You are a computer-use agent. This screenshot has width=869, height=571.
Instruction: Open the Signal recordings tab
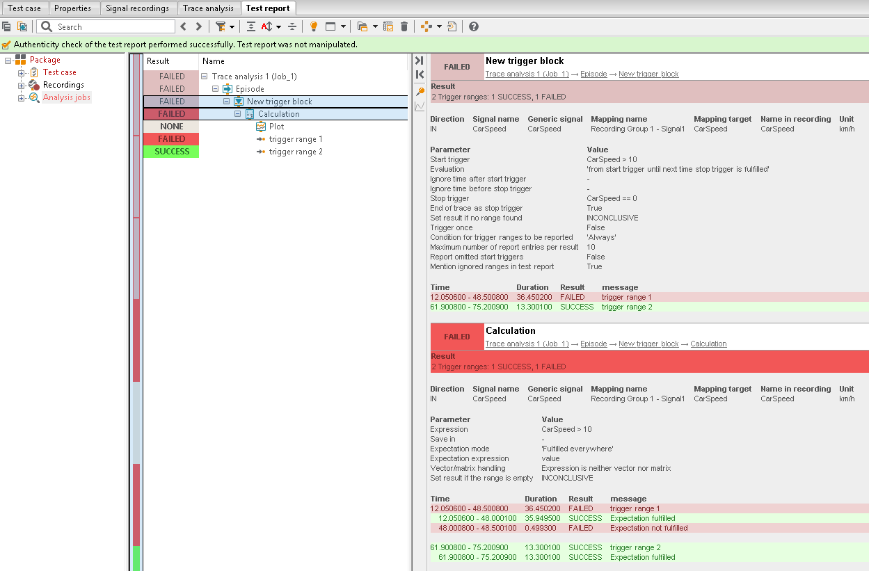[x=137, y=8]
